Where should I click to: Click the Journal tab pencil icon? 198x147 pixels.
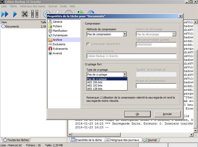tap(145, 140)
